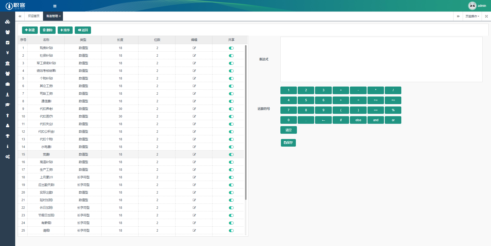Open the admin user menu
The image size is (491, 246).
(x=477, y=6)
